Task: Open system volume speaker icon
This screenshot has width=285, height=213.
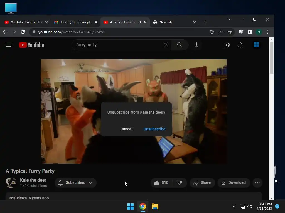Action: click(250, 206)
